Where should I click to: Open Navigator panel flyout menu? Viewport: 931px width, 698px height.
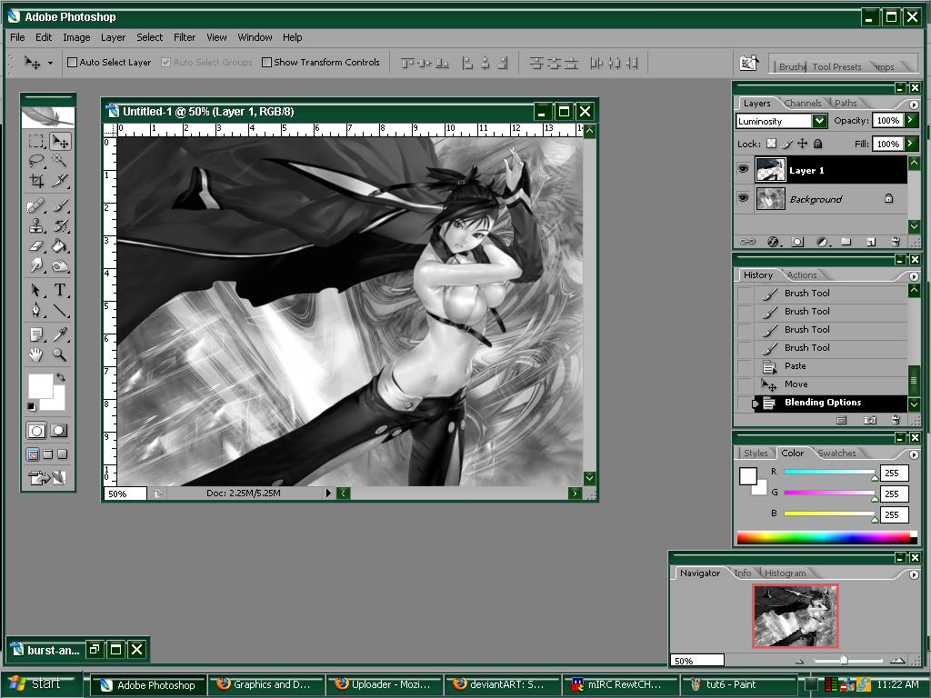(x=914, y=574)
